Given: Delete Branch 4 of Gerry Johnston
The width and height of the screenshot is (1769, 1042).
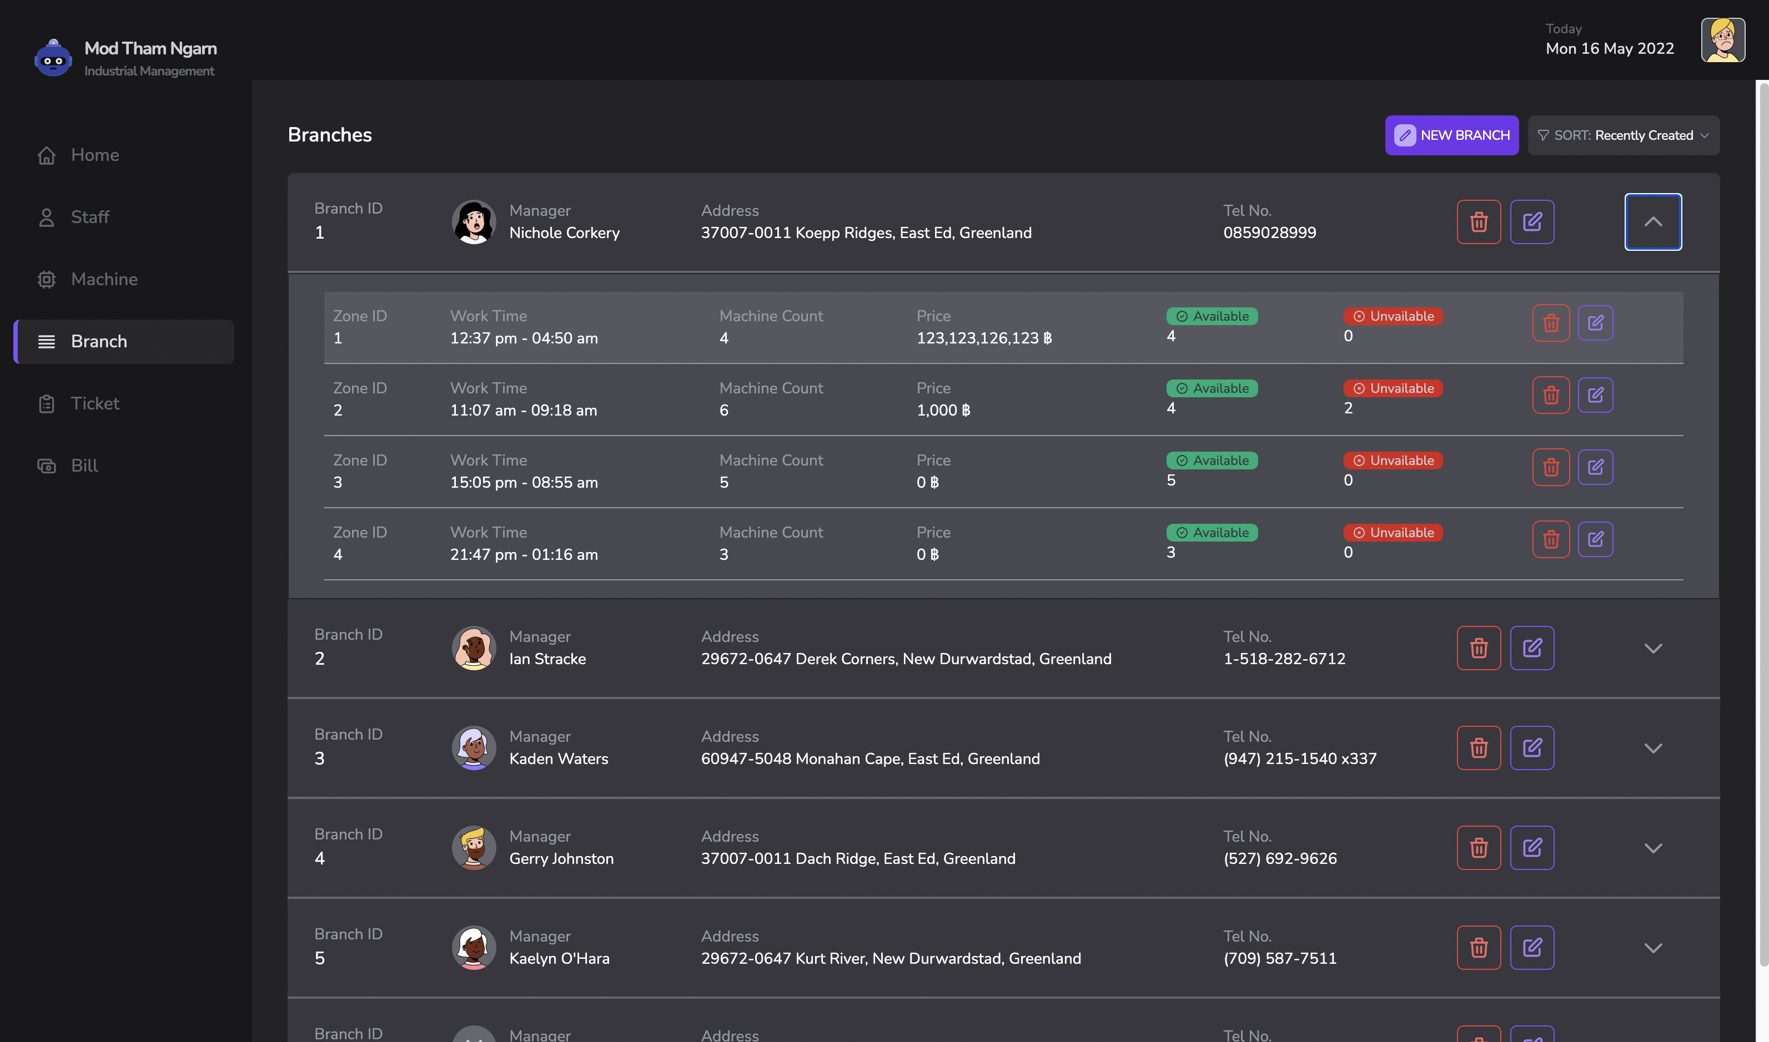Looking at the screenshot, I should tap(1478, 847).
